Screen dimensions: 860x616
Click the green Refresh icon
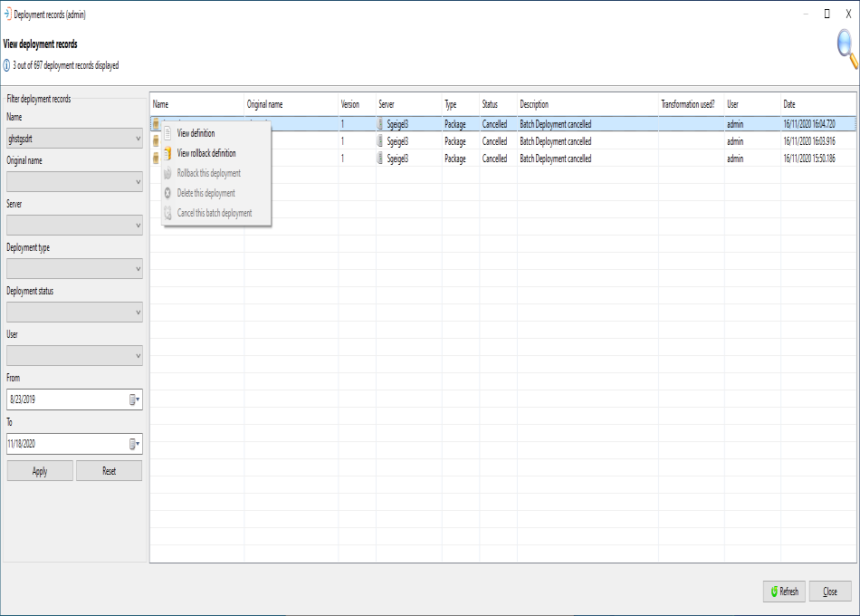coord(774,592)
